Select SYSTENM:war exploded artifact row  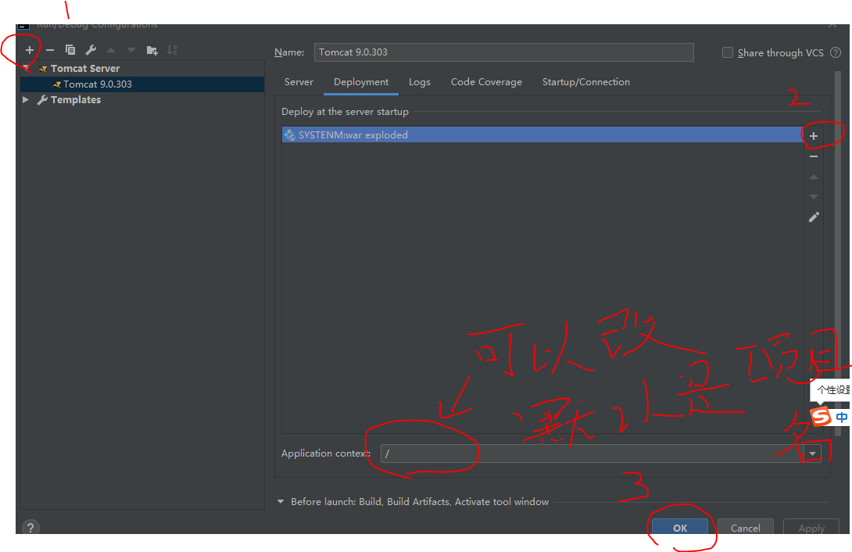pyautogui.click(x=542, y=134)
